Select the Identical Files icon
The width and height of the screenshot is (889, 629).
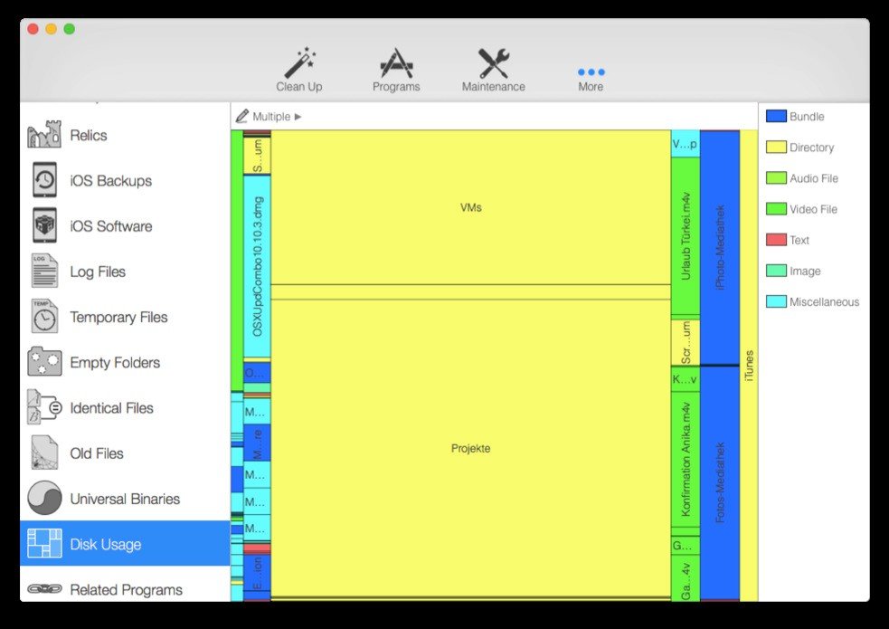pos(44,406)
